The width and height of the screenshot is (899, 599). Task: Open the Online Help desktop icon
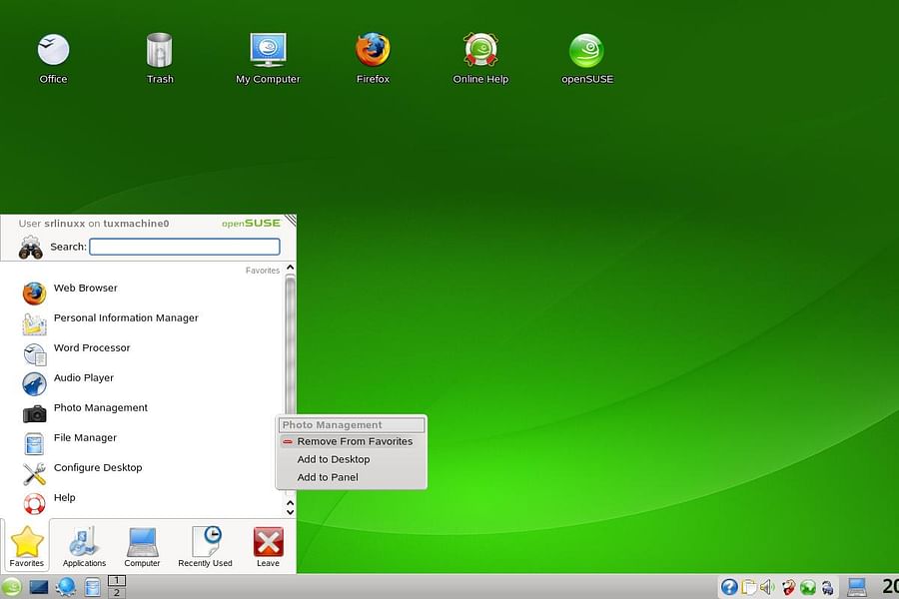pos(479,48)
